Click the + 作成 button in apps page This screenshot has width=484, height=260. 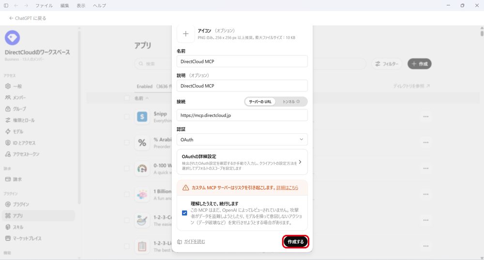(420, 64)
